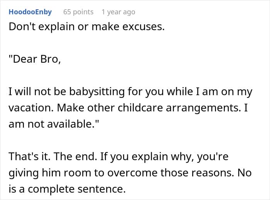This screenshot has height=200, width=270.
Task: Click the word "overcome" in the last paragraph
Action: click(x=132, y=173)
